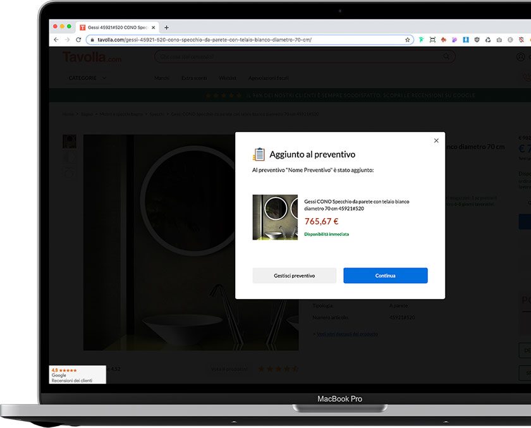Image resolution: width=531 pixels, height=428 pixels.
Task: Open the blue bookmark extension icon
Action: [466, 40]
